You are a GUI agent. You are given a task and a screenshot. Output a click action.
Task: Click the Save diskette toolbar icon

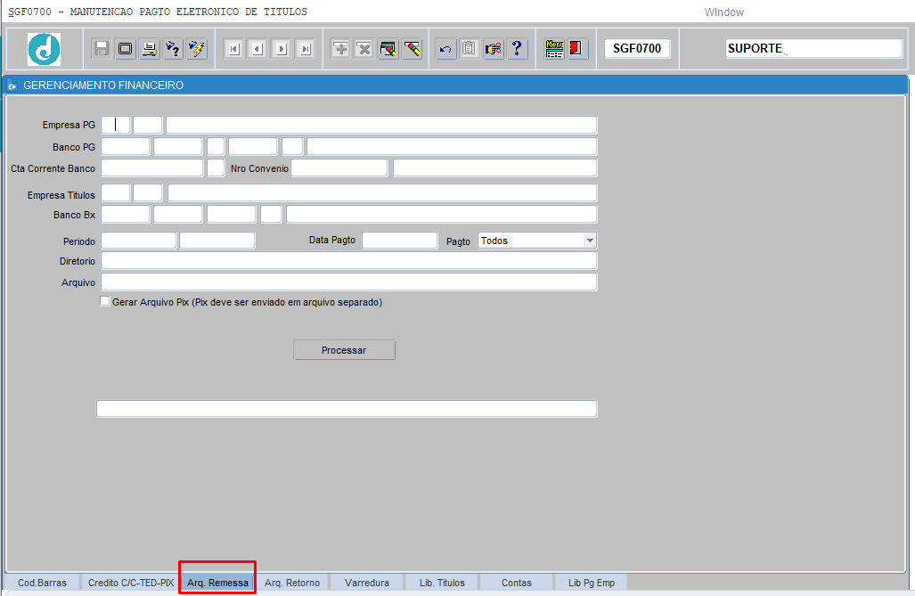click(x=102, y=49)
